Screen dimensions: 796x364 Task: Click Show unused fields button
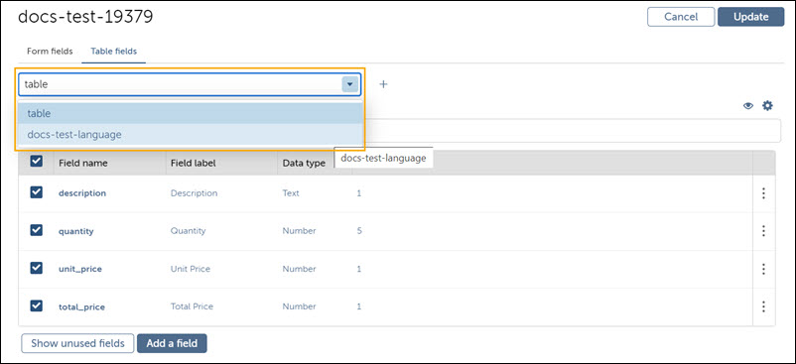(77, 343)
